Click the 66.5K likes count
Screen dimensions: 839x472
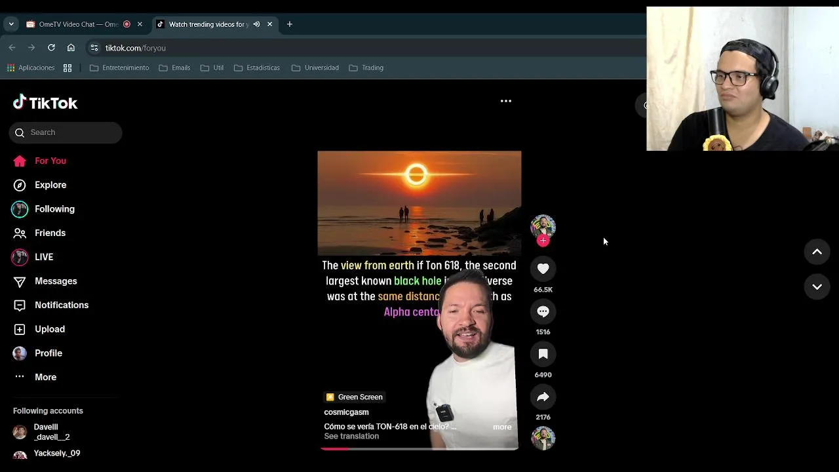pos(543,290)
